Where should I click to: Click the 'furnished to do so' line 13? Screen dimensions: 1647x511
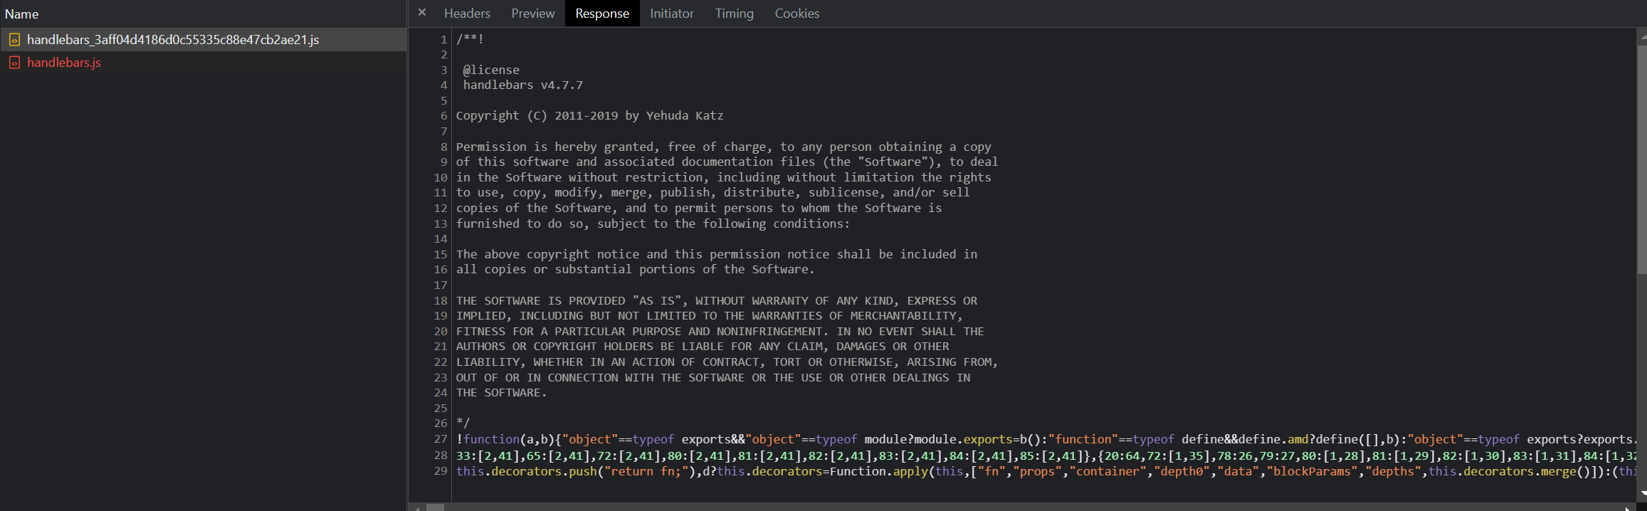pyautogui.click(x=653, y=223)
